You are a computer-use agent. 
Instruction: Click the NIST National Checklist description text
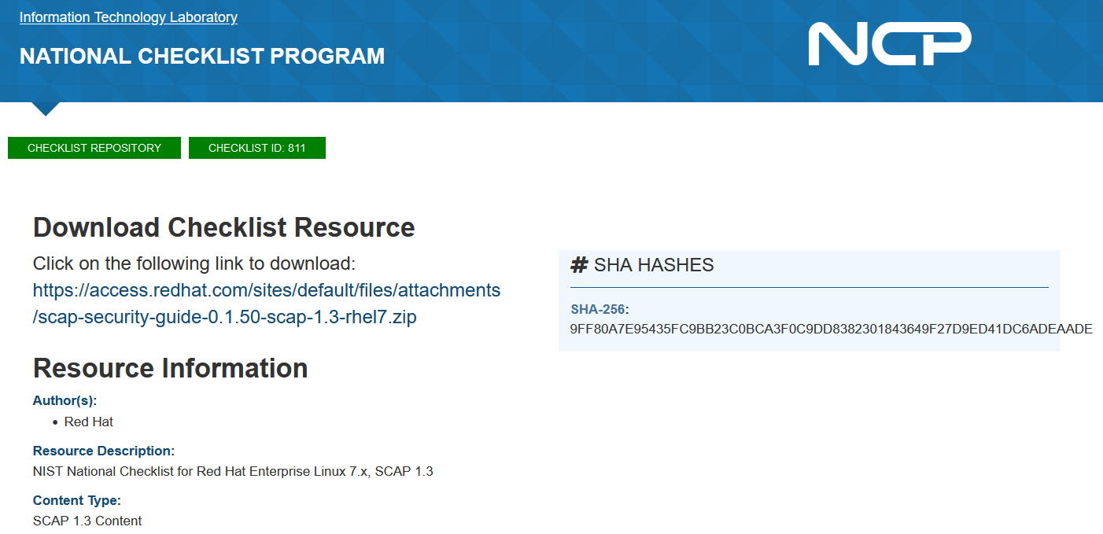click(233, 472)
